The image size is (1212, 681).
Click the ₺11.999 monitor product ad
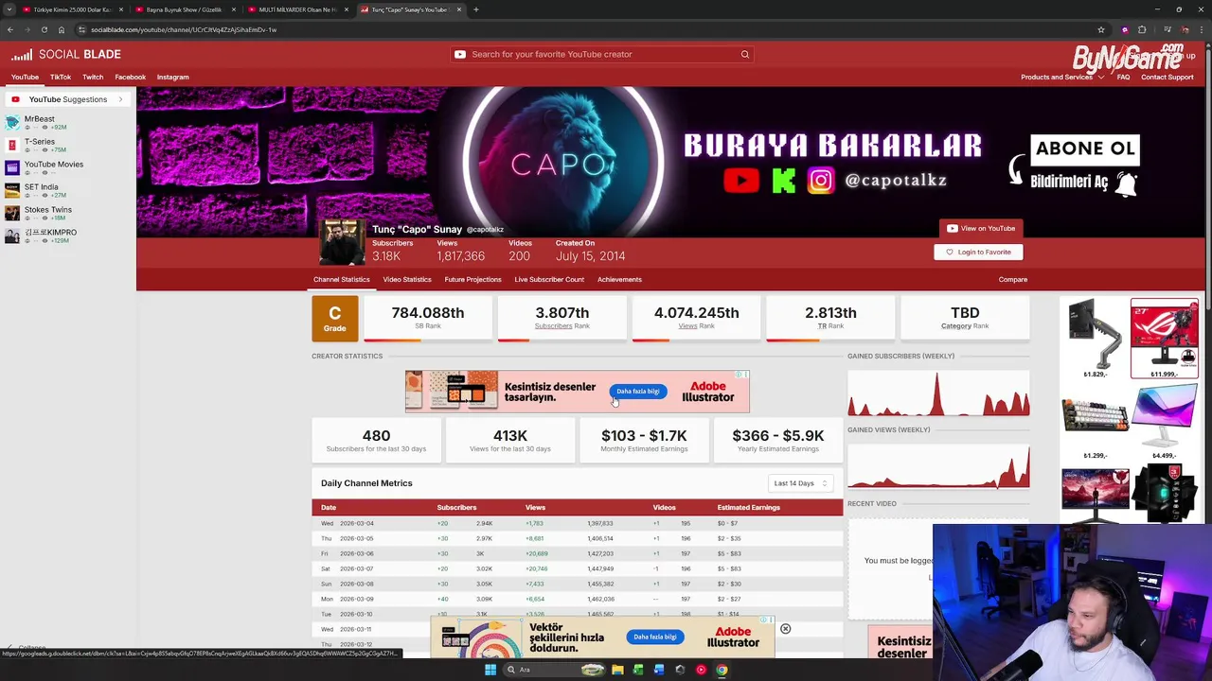(x=1164, y=339)
